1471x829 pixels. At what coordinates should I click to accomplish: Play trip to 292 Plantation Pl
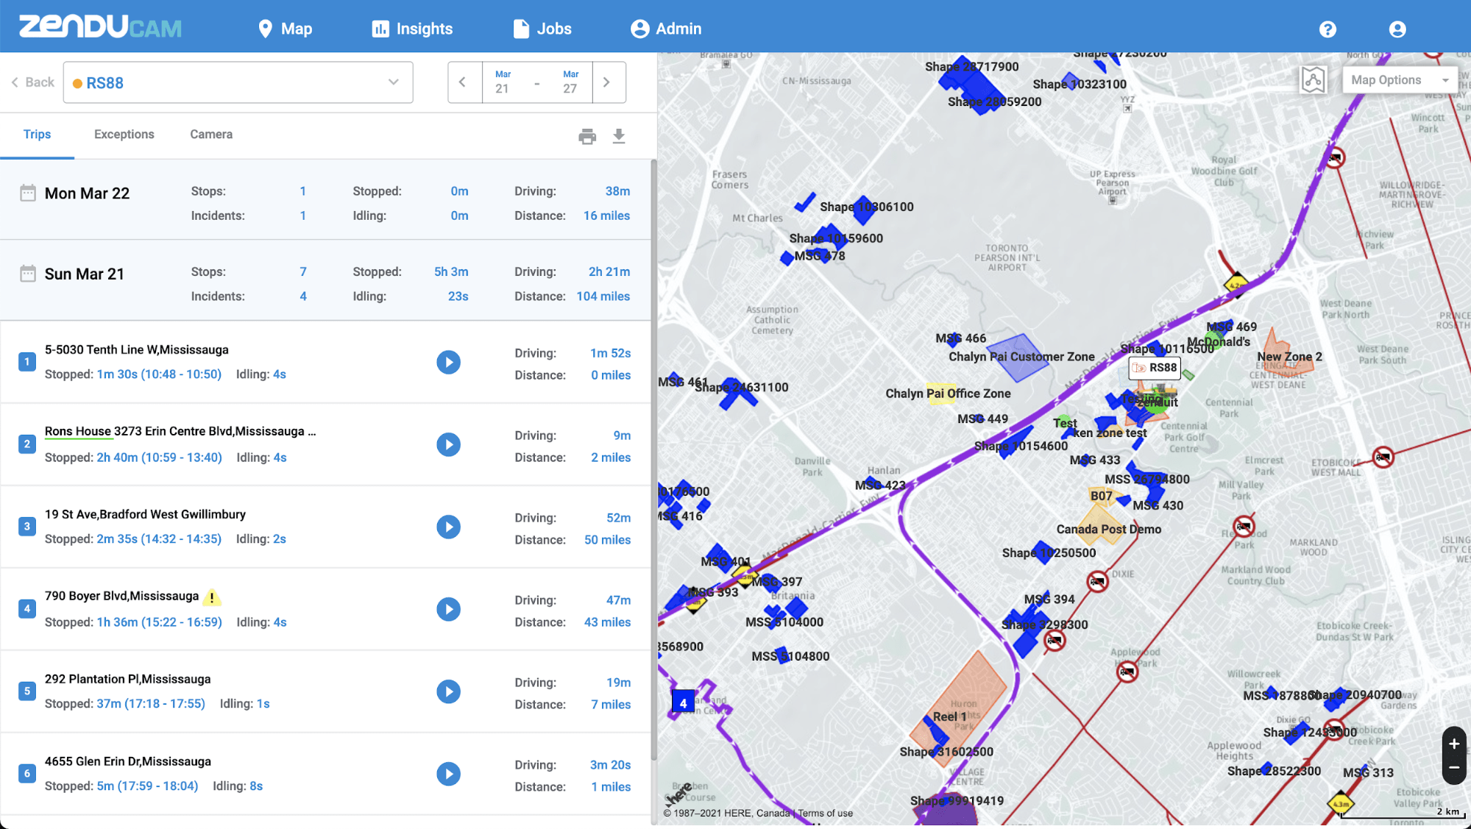pyautogui.click(x=448, y=691)
